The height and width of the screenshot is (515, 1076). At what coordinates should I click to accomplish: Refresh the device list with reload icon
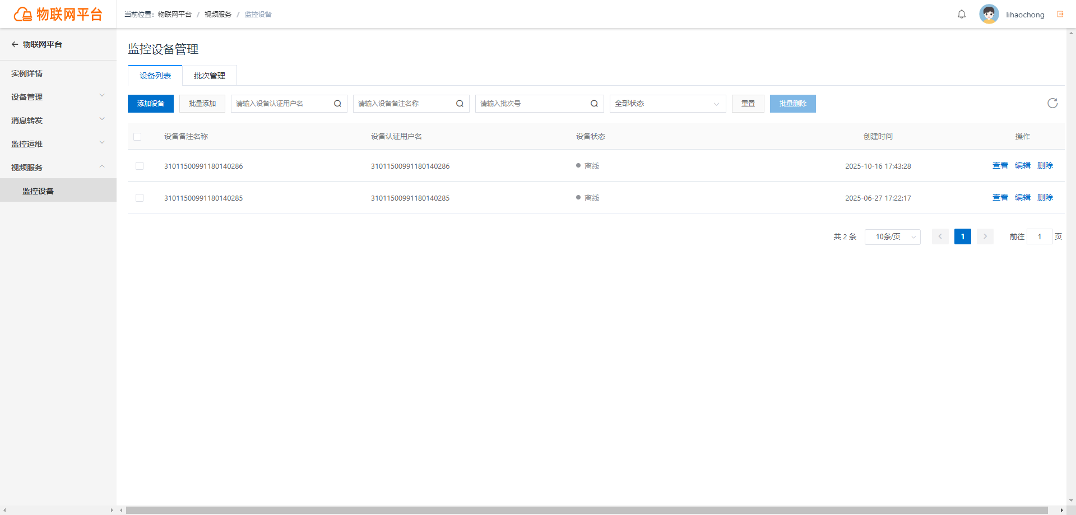coord(1052,103)
